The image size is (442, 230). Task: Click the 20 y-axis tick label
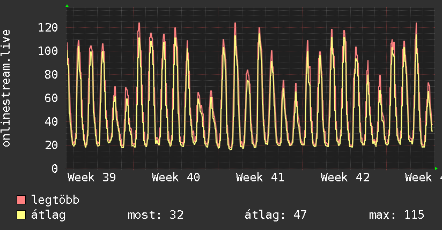51,145
